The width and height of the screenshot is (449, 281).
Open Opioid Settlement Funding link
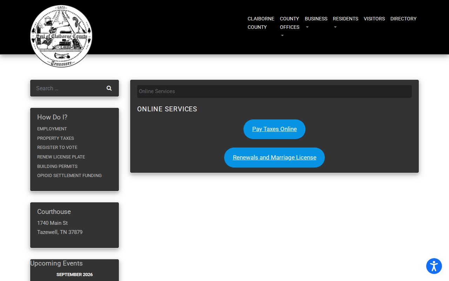point(69,176)
